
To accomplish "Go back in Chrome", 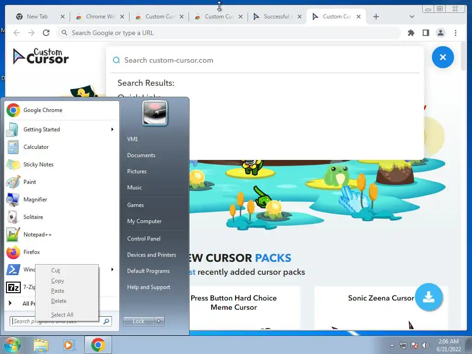I will (x=17, y=33).
